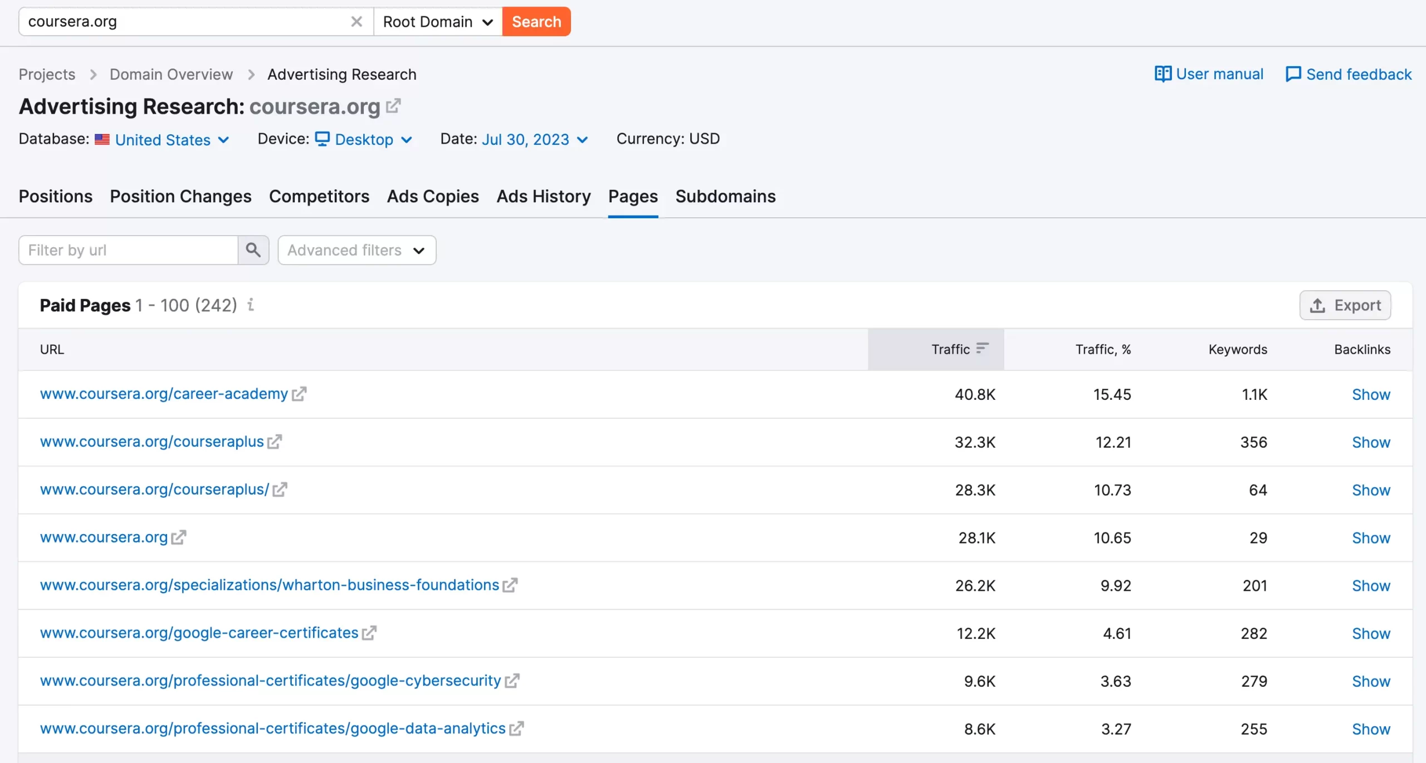Open wharton-business-foundations external link icon

point(510,585)
